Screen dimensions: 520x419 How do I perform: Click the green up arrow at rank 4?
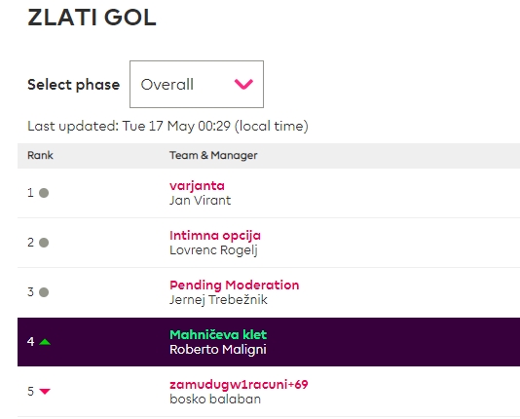pos(45,342)
